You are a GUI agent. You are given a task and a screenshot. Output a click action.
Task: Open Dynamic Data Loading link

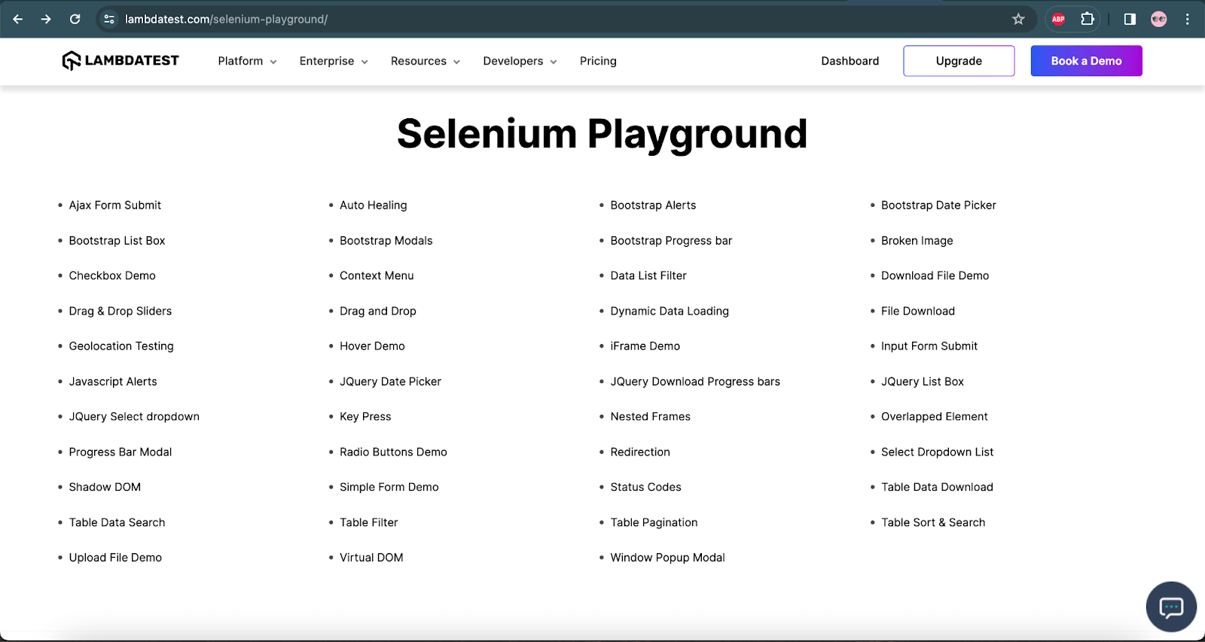pyautogui.click(x=670, y=311)
